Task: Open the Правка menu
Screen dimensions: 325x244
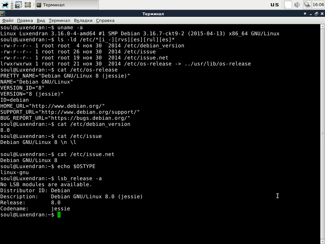Action: pos(25,21)
